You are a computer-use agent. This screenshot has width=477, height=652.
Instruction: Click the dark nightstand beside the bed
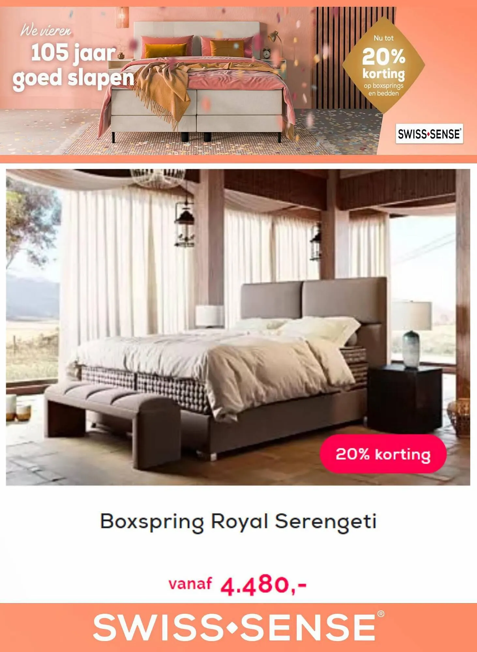point(405,399)
